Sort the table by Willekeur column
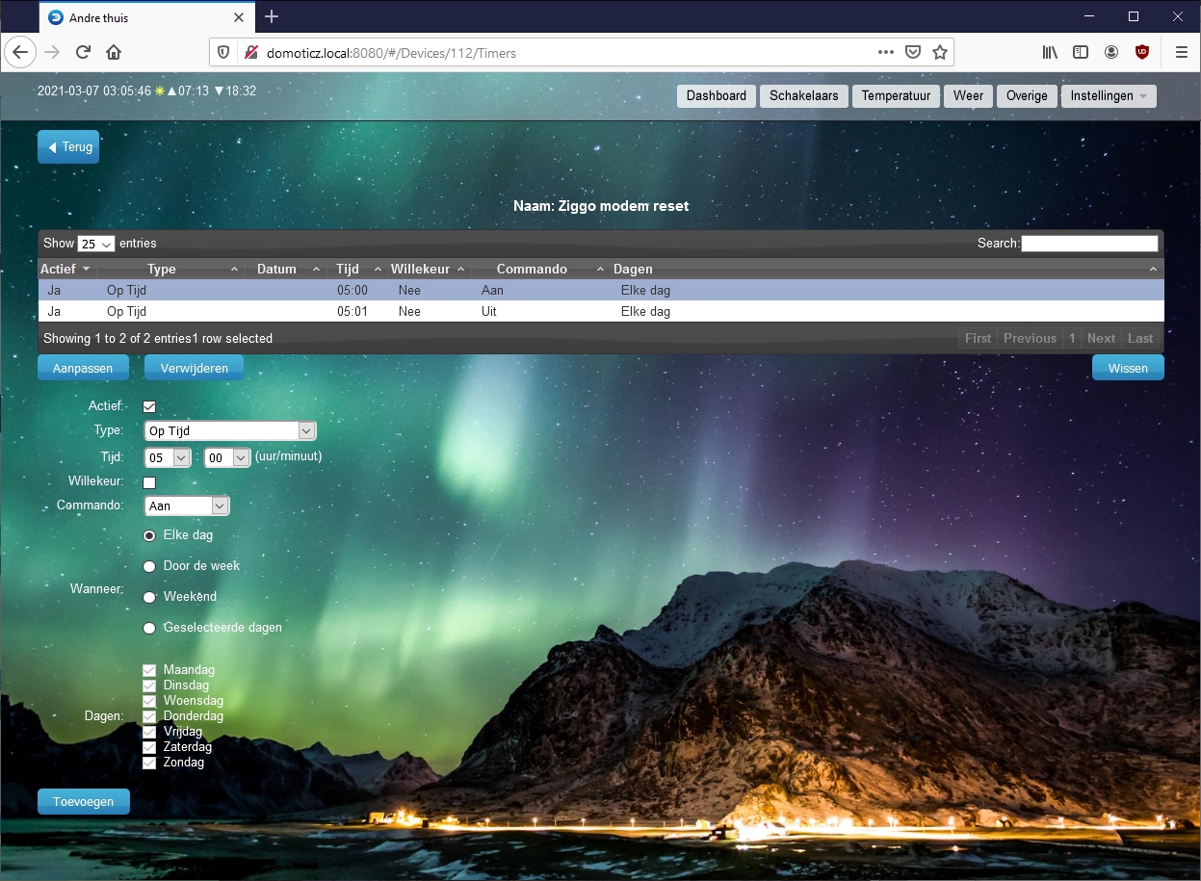The width and height of the screenshot is (1201, 881). 429,269
